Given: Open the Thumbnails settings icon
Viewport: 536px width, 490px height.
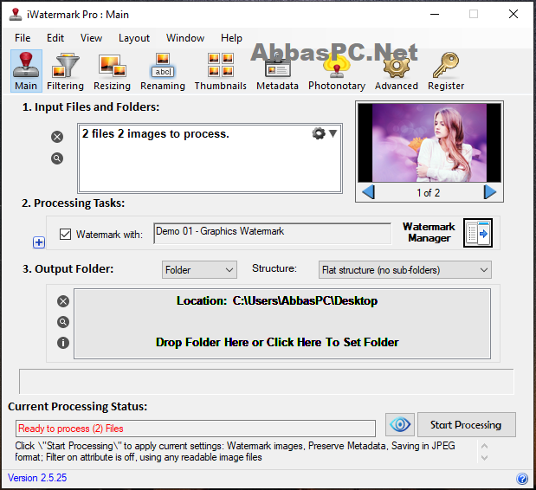Looking at the screenshot, I should [x=221, y=71].
